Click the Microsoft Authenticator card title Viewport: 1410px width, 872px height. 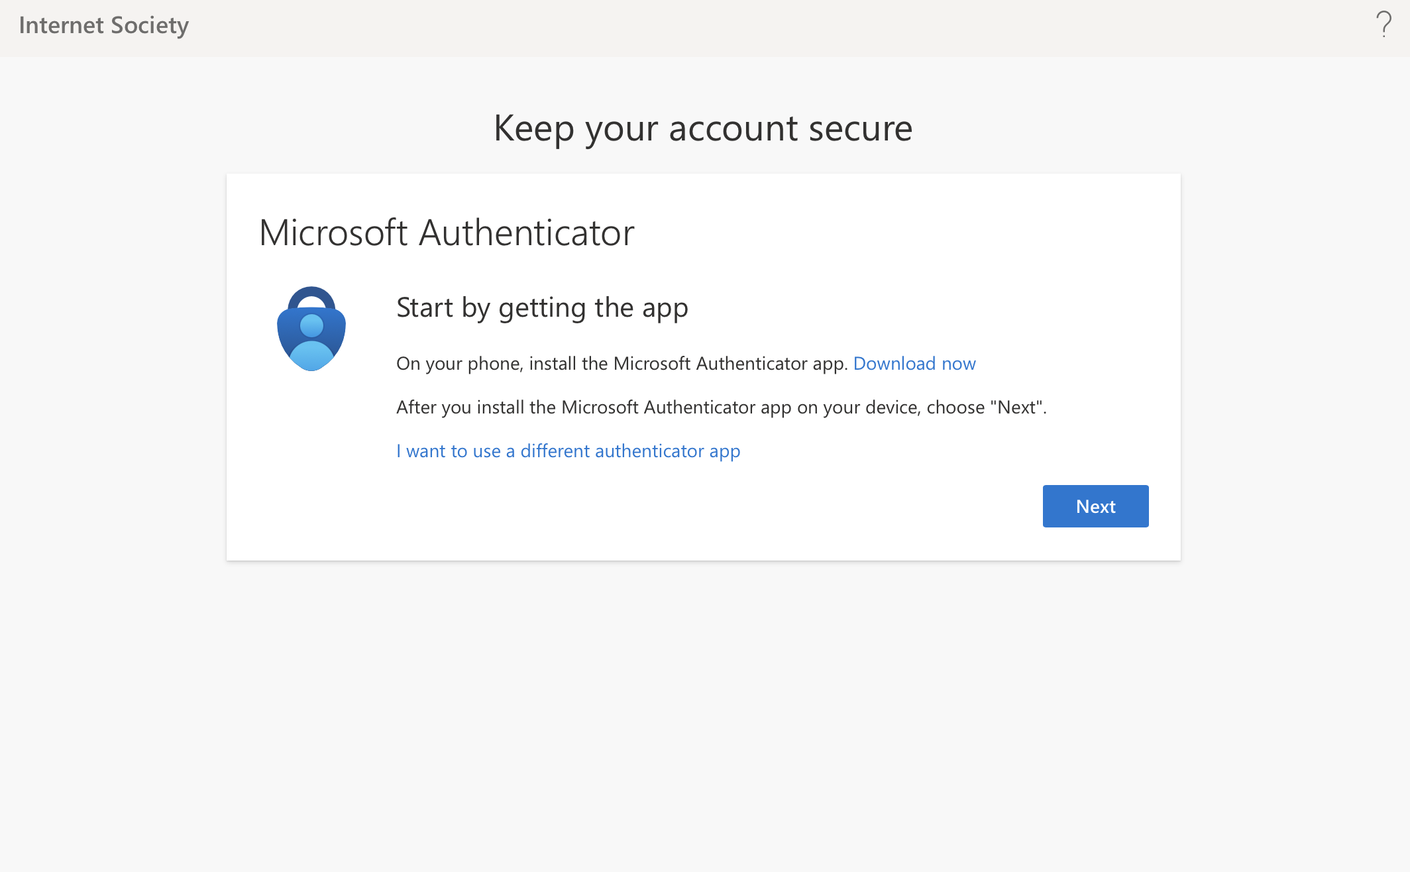click(447, 233)
